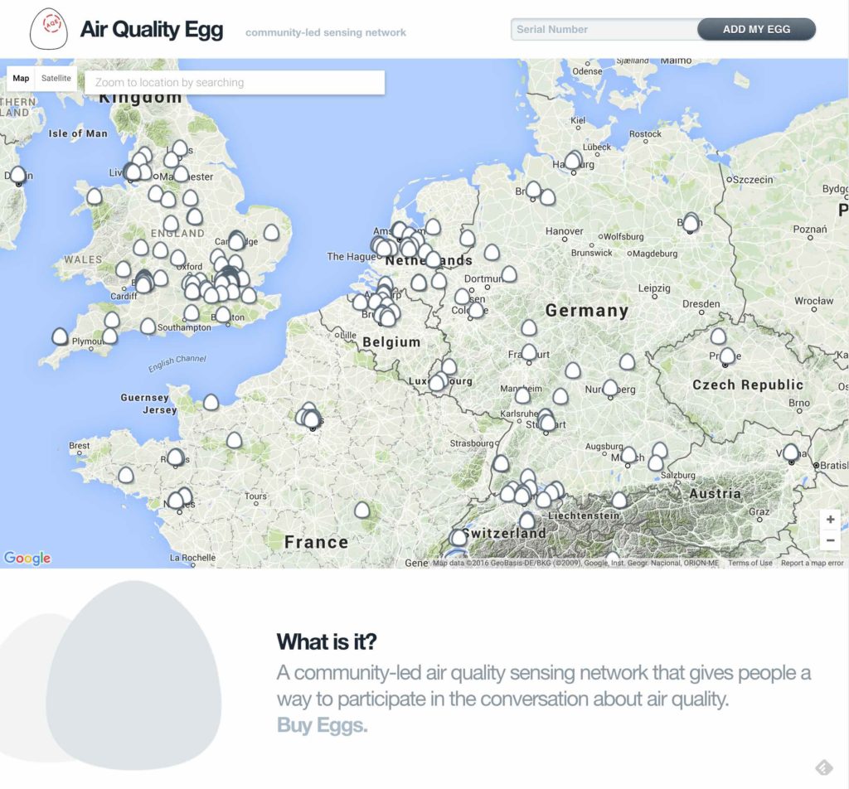Select the egg marker west of Southampton
This screenshot has width=849, height=789.
click(x=148, y=326)
